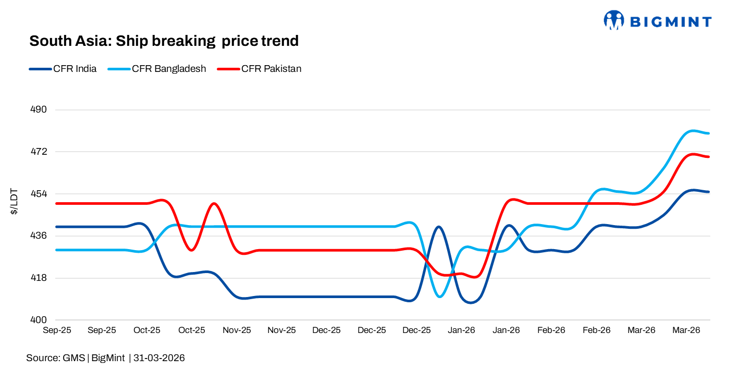Select the chart title South Asia: Ship breaking price trend
This screenshot has height=370, width=740.
pos(164,41)
